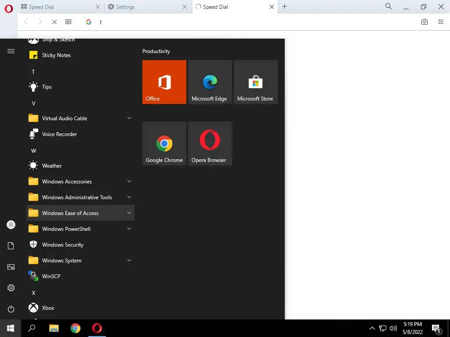Open the Tips app
Viewport: 450px width, 337px height.
click(x=80, y=86)
